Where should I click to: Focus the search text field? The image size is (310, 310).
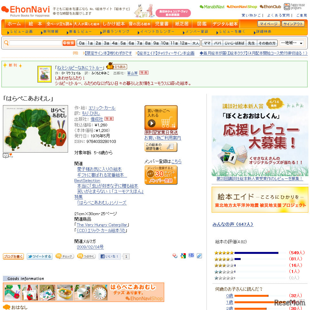click(x=35, y=43)
